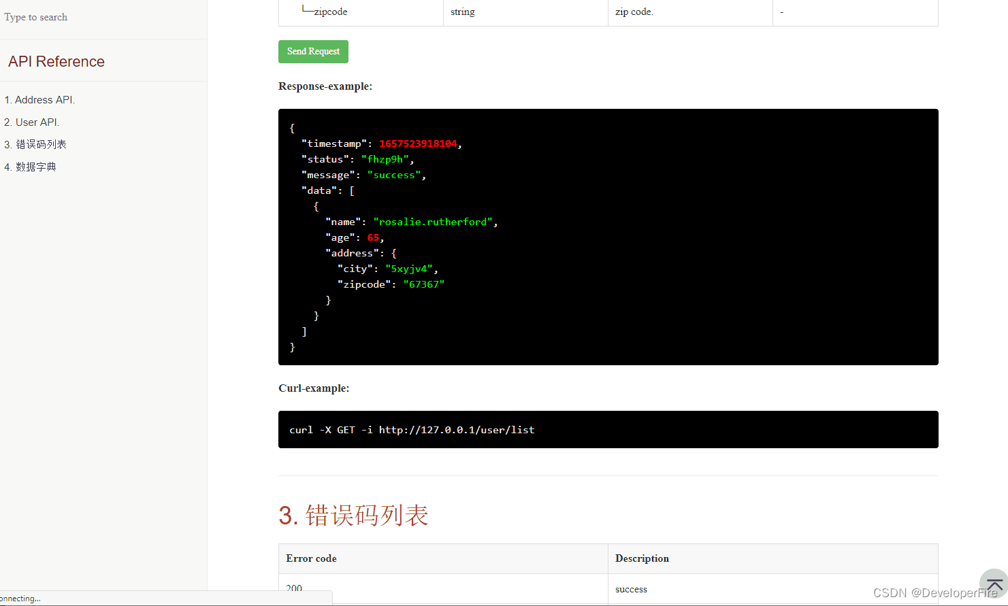
Task: Go to '2. User API.' section
Action: click(x=32, y=122)
